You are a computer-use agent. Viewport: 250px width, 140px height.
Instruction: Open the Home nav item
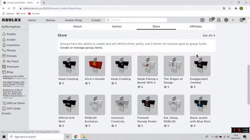(x=32, y=20)
